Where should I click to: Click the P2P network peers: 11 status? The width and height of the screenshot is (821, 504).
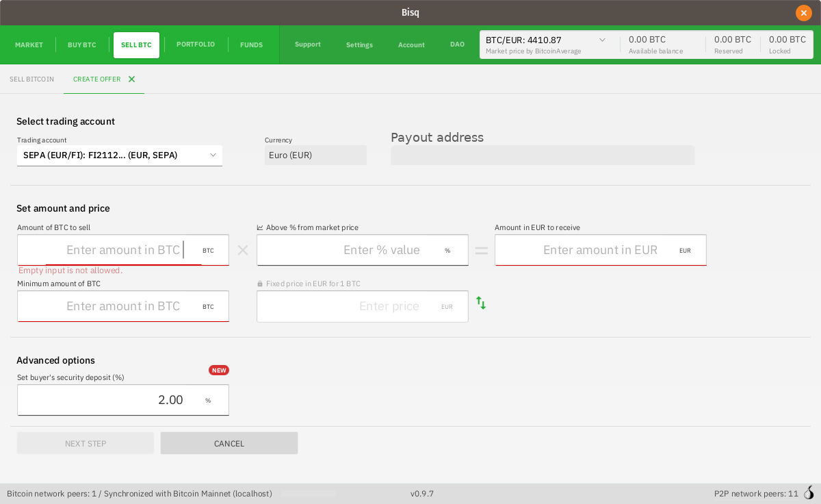pos(756,494)
